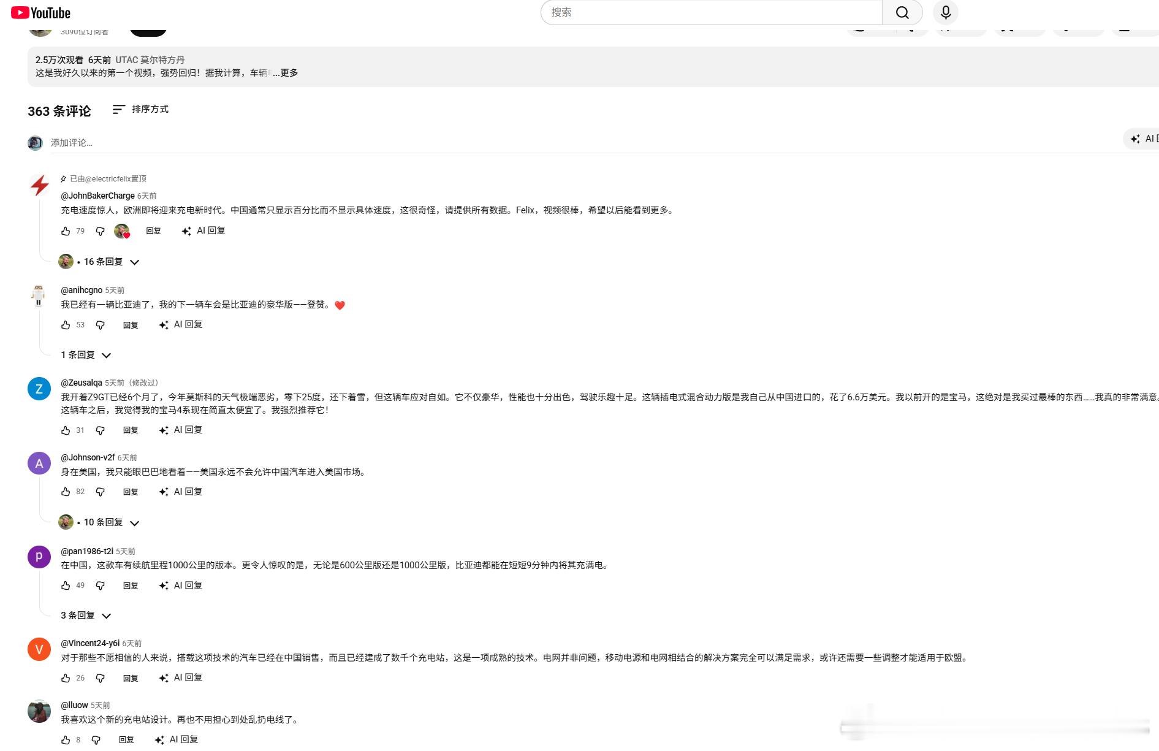Click the 6天前 timestamp on @Vincent24-y6i comment

tap(132, 644)
